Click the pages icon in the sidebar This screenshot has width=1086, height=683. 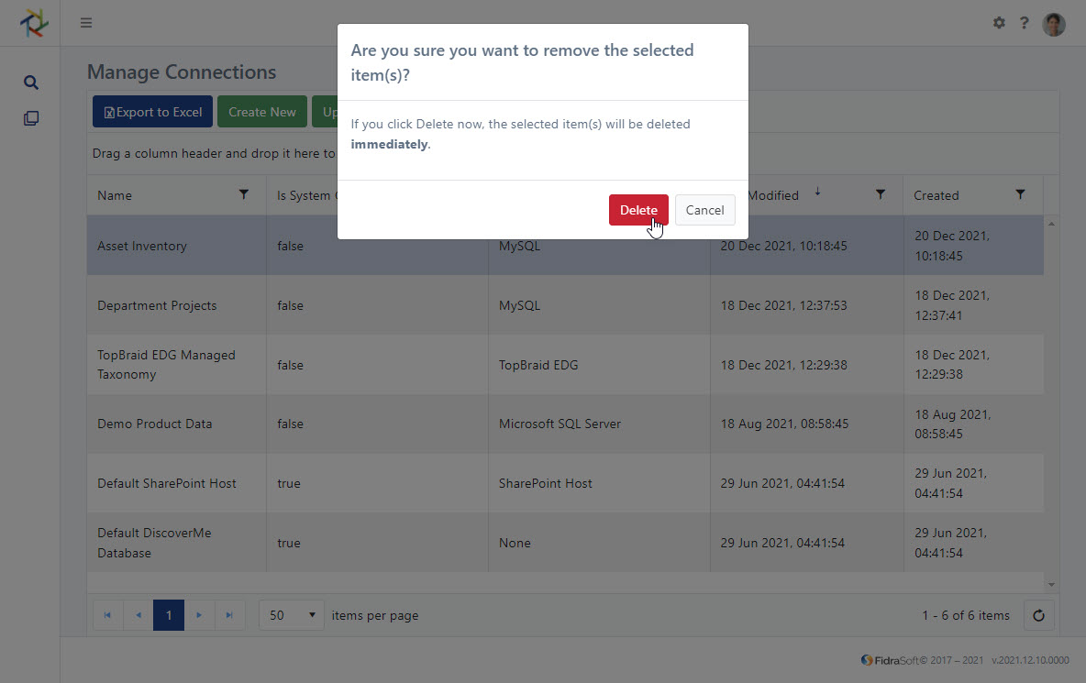[30, 117]
